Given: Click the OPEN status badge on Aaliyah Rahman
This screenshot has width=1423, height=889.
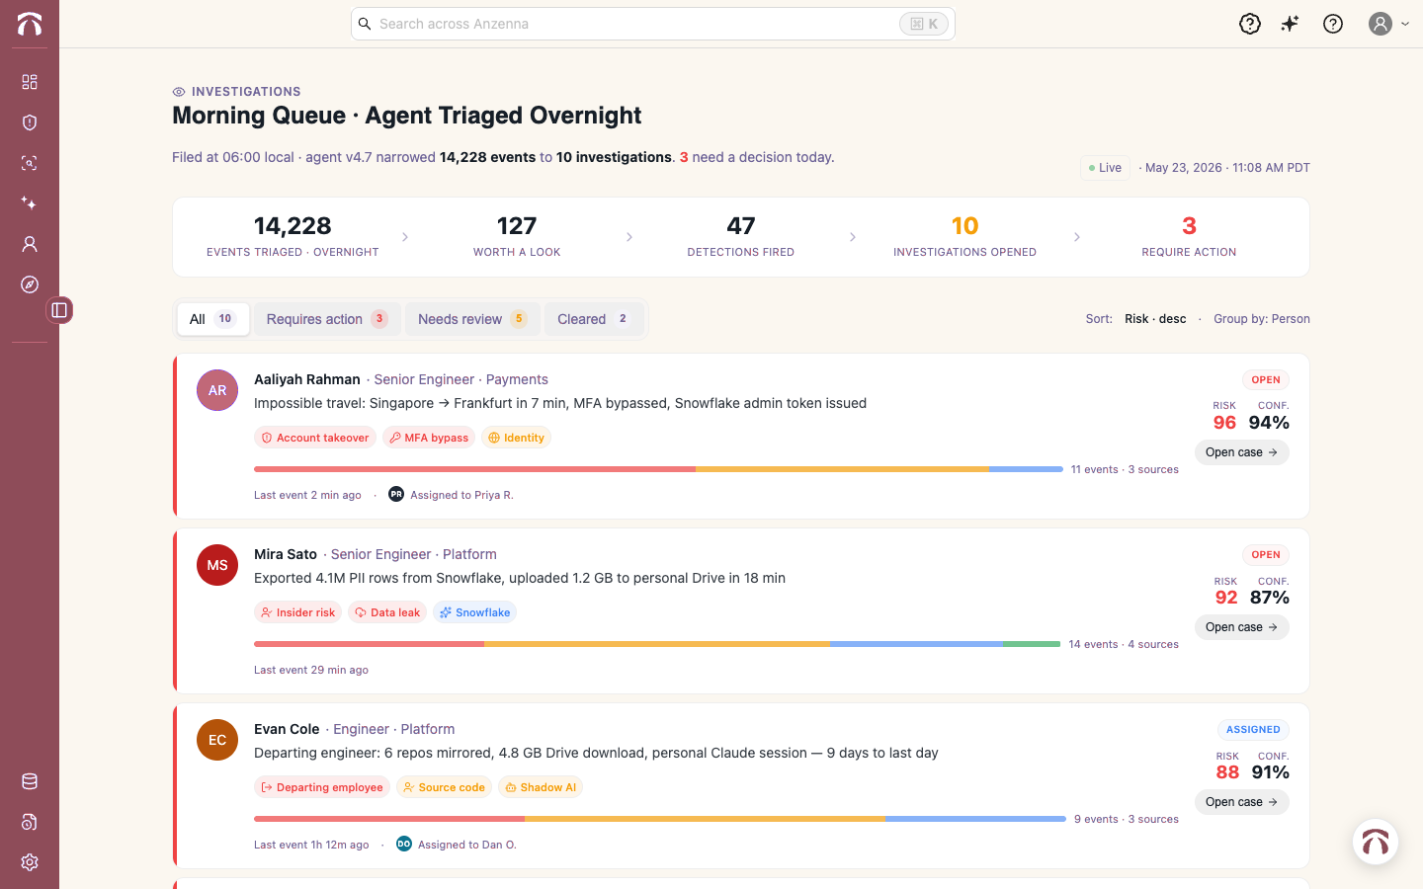Looking at the screenshot, I should pos(1266,380).
